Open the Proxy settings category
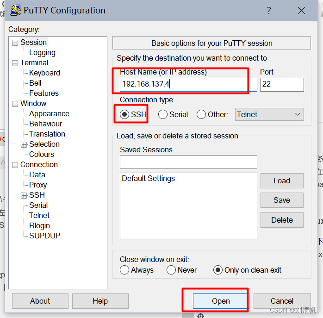This screenshot has width=323, height=318. point(38,185)
